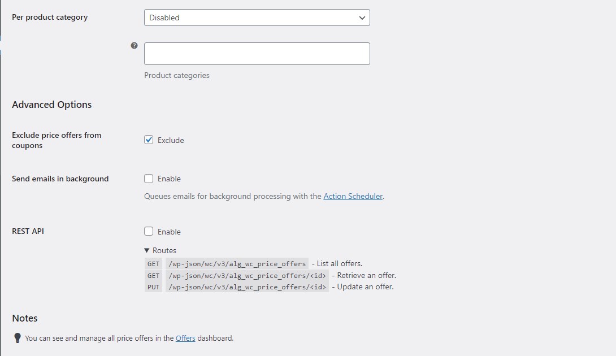Click the Per product category label
The image size is (616, 356).
click(50, 17)
